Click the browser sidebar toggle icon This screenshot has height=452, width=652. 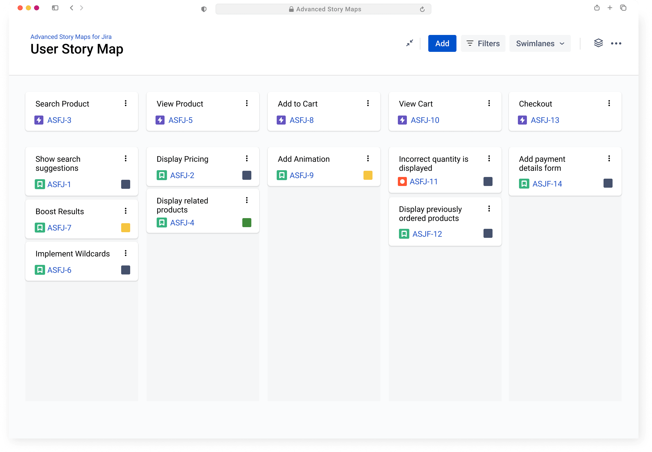[x=55, y=8]
